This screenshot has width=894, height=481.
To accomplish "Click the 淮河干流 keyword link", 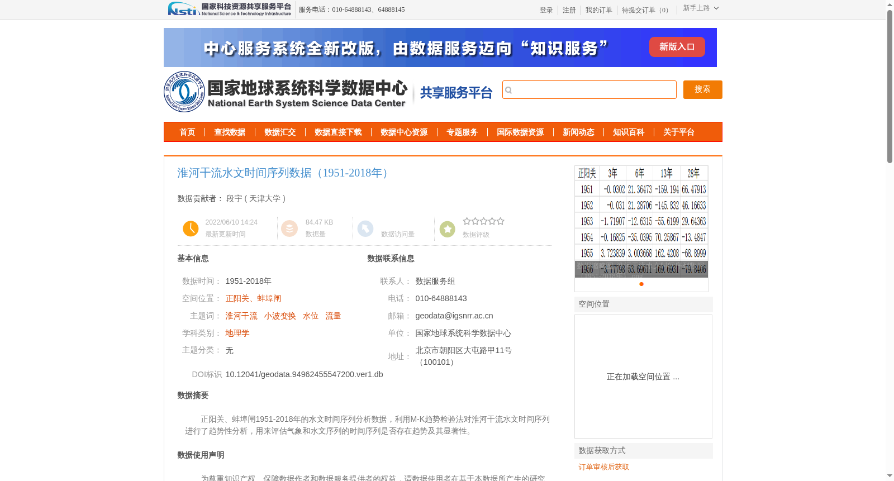I will 241,316.
